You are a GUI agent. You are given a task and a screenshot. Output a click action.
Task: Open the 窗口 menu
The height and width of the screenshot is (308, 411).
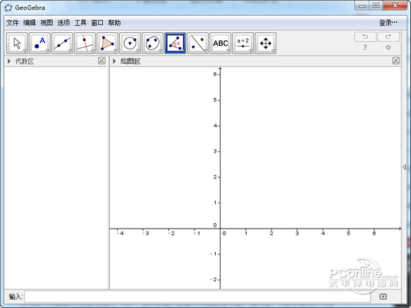point(97,23)
